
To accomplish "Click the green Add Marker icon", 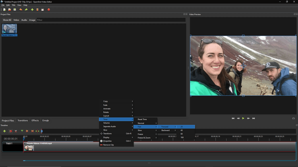I will pos(22,131).
